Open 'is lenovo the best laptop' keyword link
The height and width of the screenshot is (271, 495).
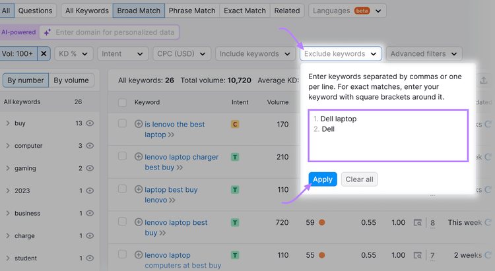coord(175,129)
